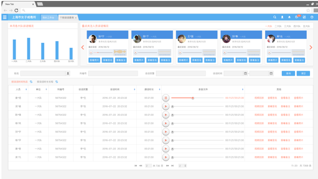The image size is (318, 179).
Task: Open the calendar picker for start talk time
Action: (246, 74)
